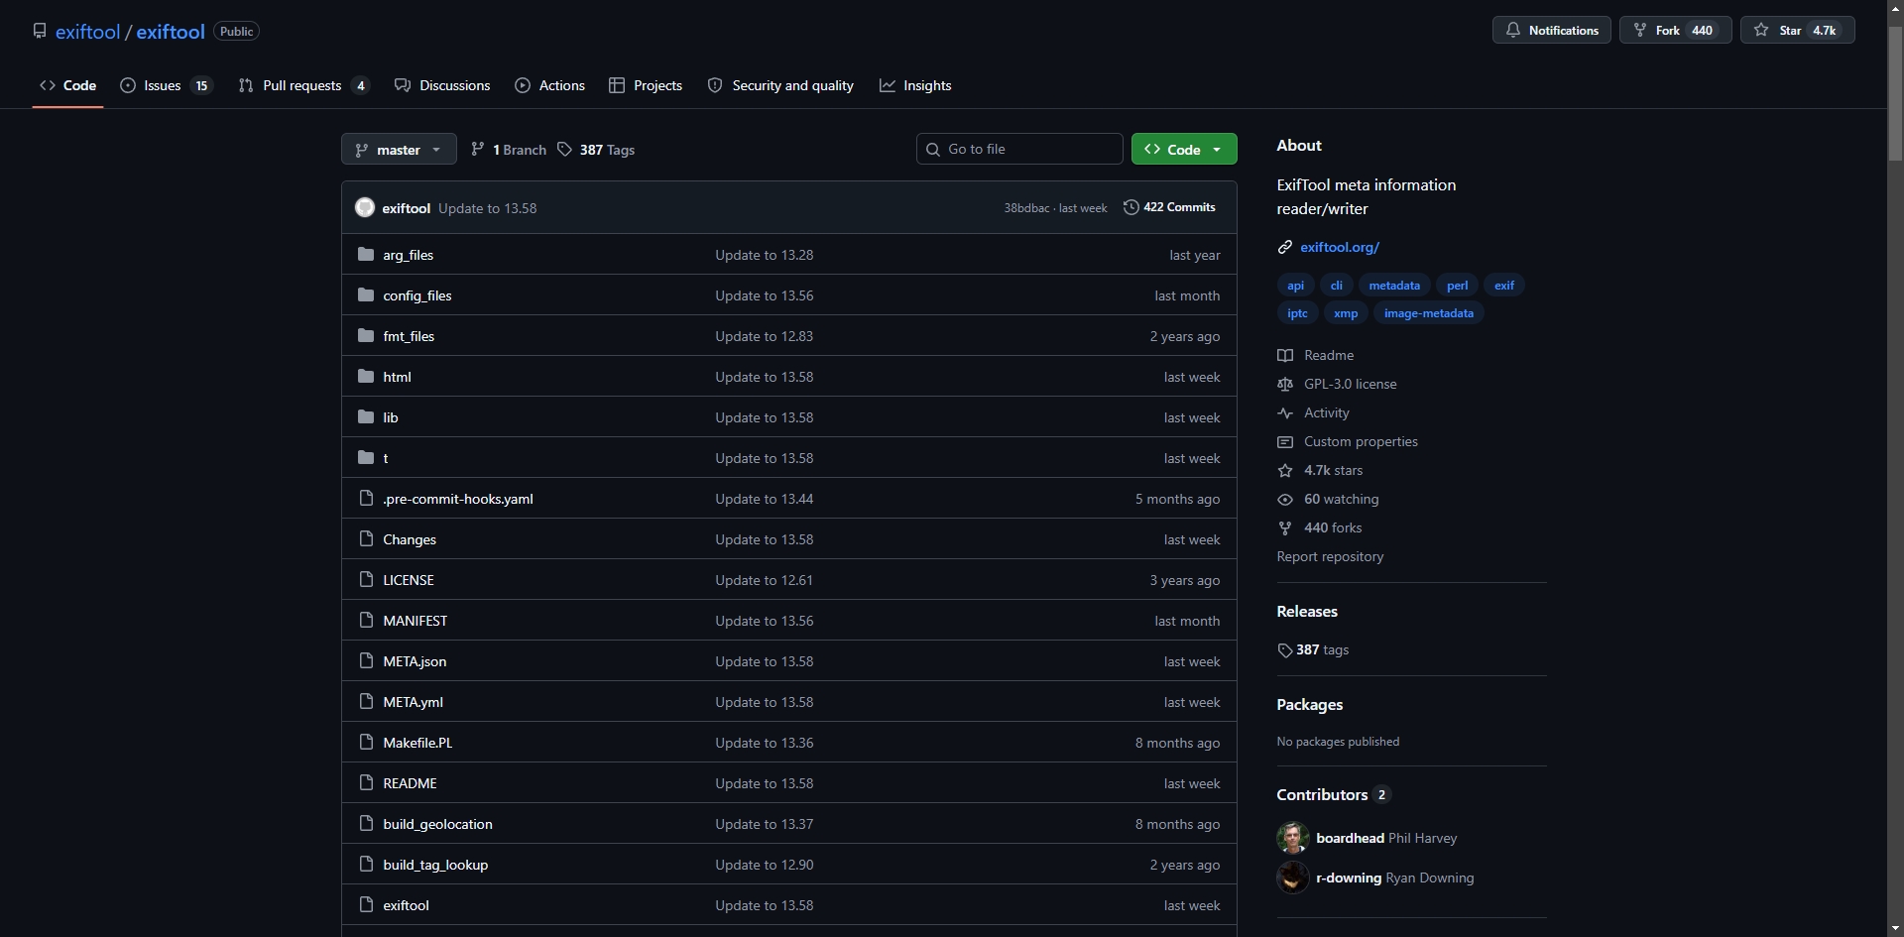Click the book icon beside Readme
Viewport: 1904px width, 937px height.
pyautogui.click(x=1285, y=355)
